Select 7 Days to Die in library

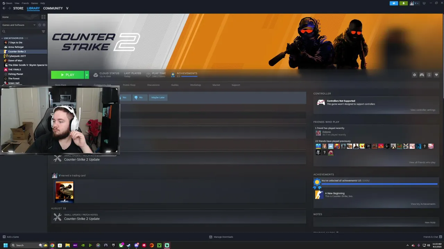[x=15, y=43]
